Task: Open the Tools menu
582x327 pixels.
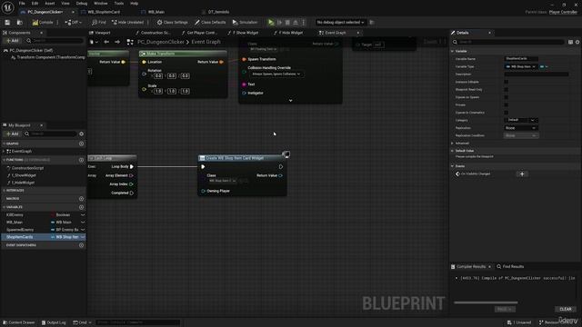Action: click(x=119, y=4)
